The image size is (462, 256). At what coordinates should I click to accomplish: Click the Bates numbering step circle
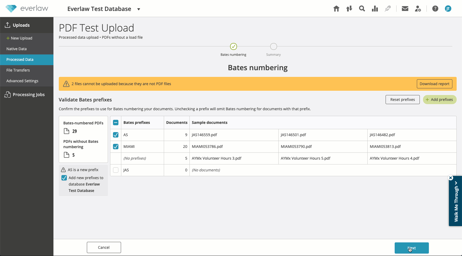(x=234, y=46)
